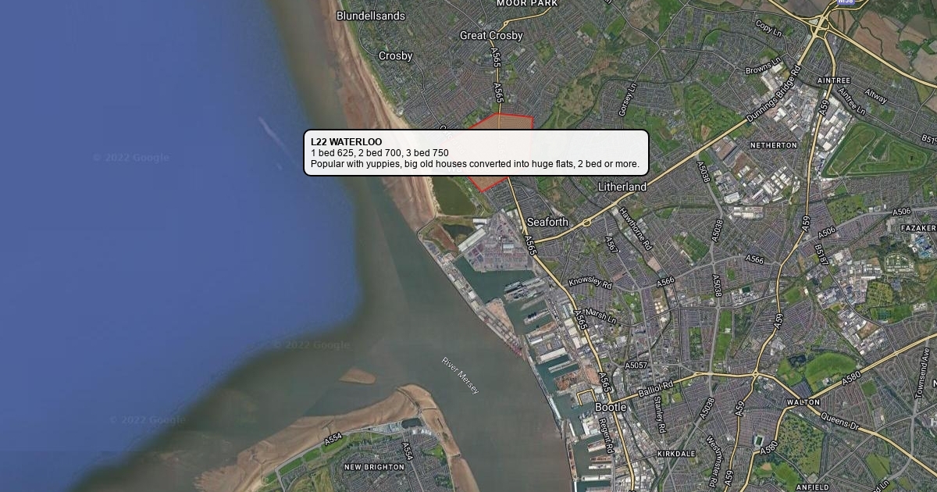Click the River Mersey water label
Viewport: 937px width, 492px height.
coord(461,376)
